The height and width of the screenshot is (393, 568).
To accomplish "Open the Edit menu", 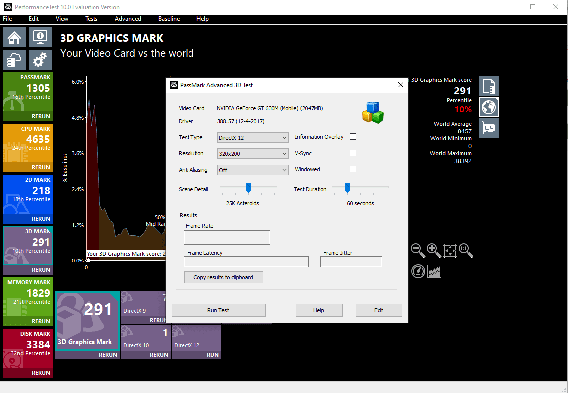I will tap(34, 19).
